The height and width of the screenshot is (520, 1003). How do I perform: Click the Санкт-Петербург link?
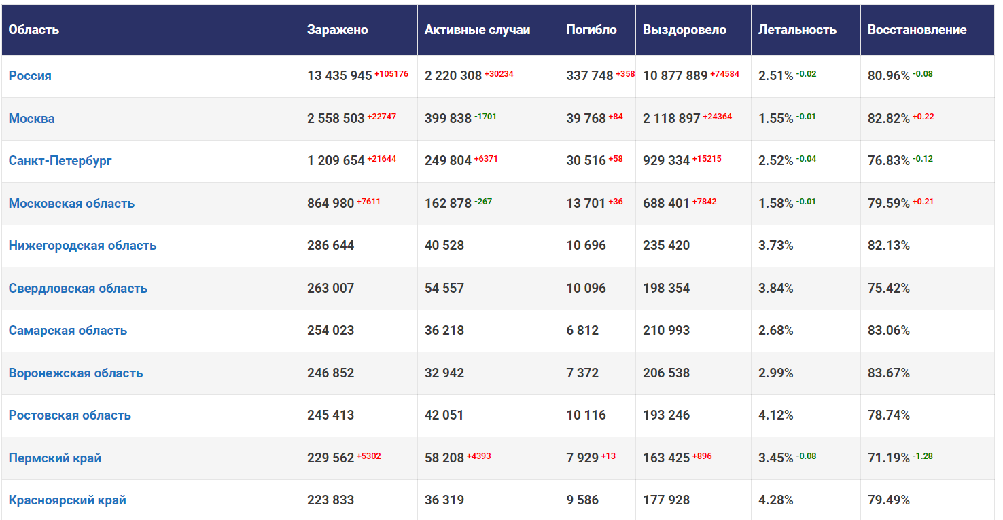pyautogui.click(x=60, y=161)
